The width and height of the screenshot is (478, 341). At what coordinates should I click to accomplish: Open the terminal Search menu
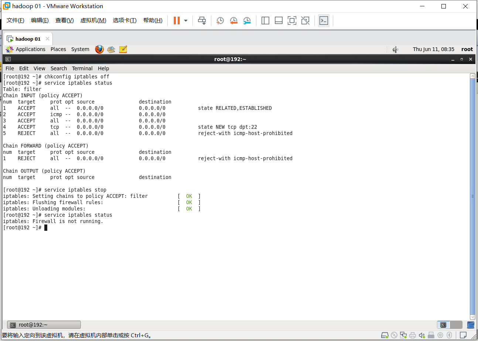(59, 68)
